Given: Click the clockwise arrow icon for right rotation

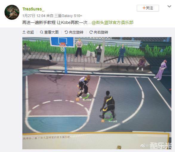Looking at the screenshot, I should click(91, 32).
